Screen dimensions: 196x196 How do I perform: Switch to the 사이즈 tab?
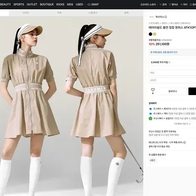[26, 13]
